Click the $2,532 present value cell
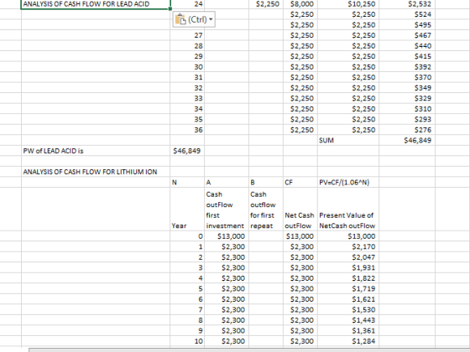This screenshot has width=470, height=352. point(407,4)
